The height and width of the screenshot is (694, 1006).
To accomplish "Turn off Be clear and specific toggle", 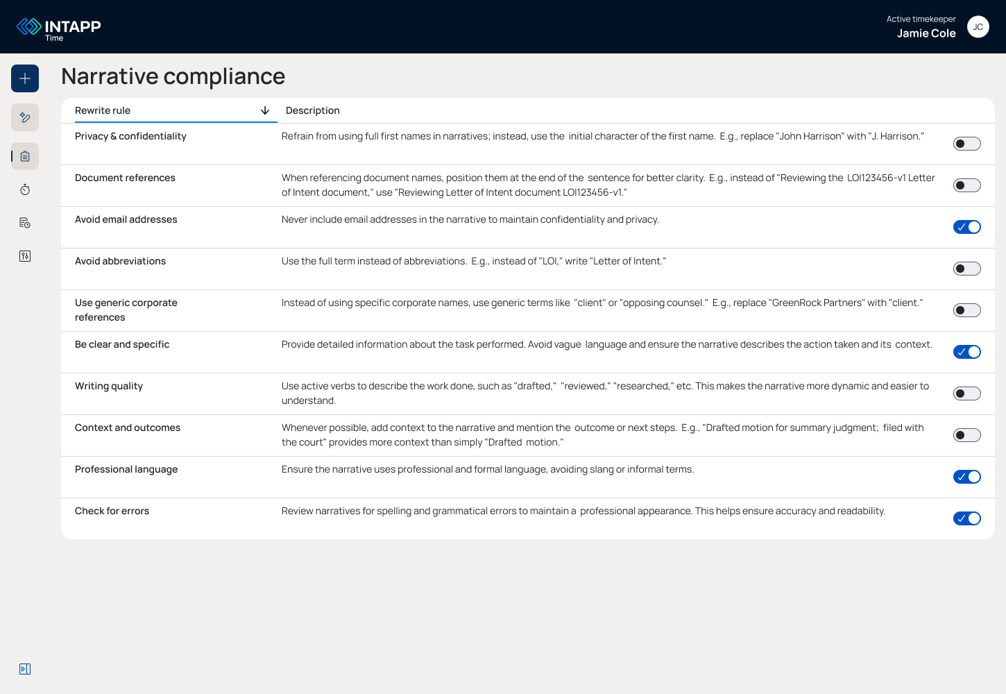I will 967,352.
